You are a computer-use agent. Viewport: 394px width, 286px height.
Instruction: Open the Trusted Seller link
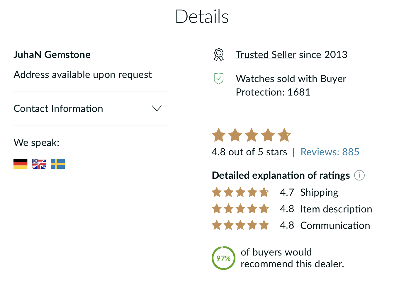266,55
